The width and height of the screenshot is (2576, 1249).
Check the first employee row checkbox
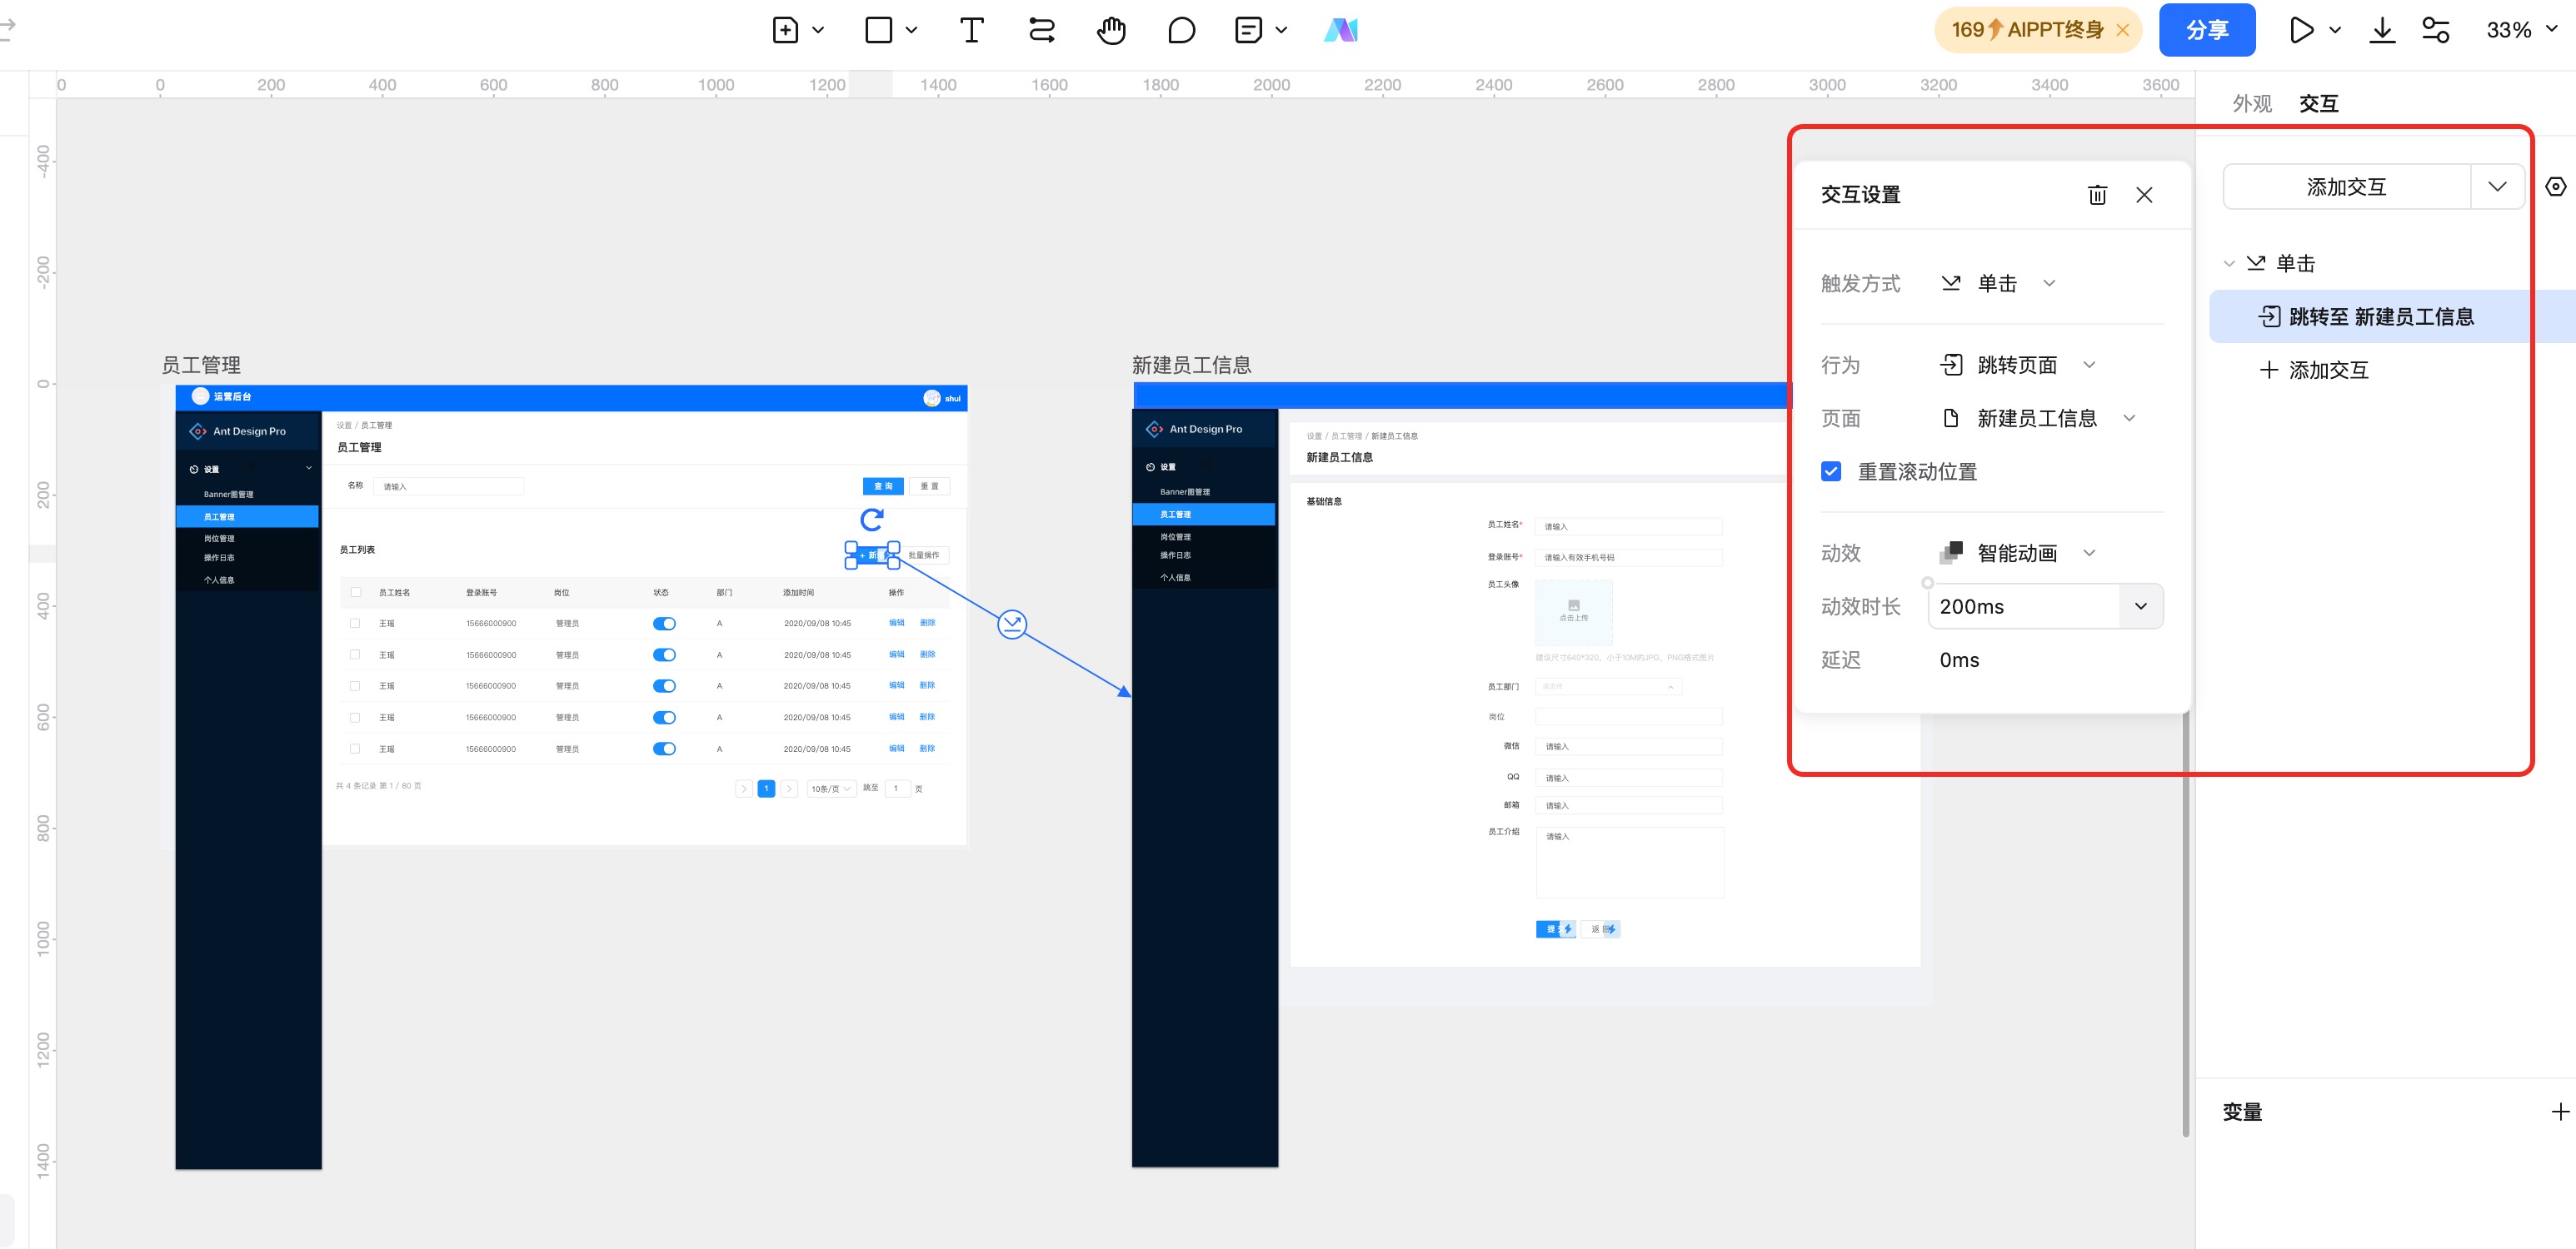click(355, 624)
